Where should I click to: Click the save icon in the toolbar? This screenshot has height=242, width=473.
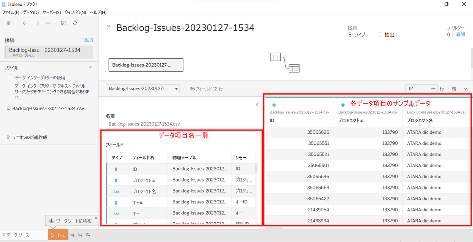tap(63, 23)
